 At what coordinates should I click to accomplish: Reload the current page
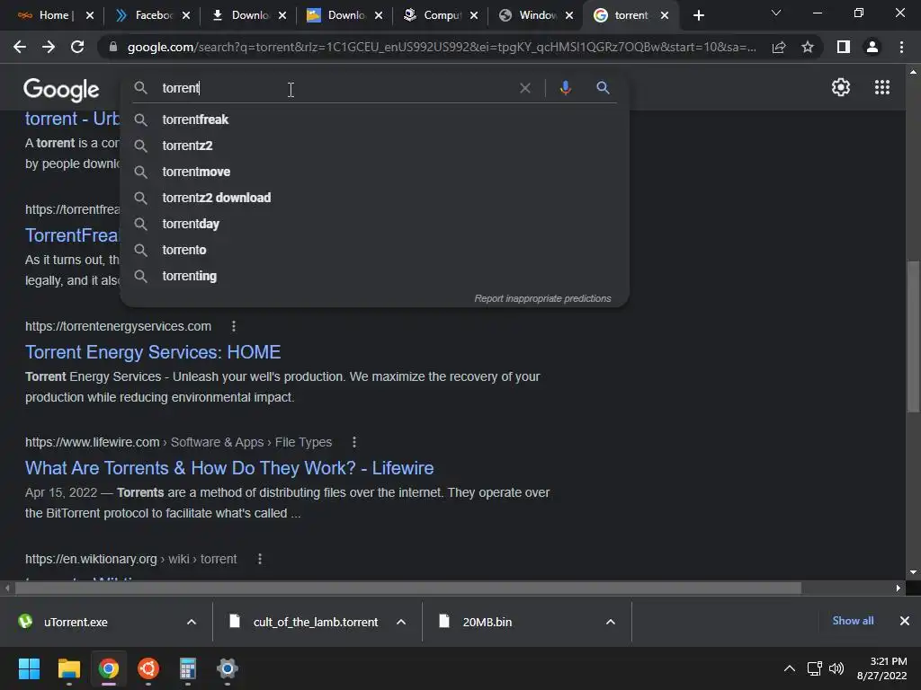tap(77, 47)
